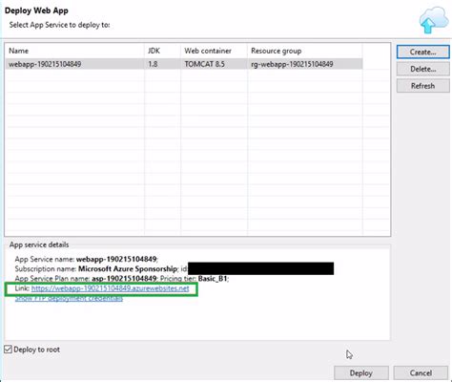Click the cloud upload icon

point(433,20)
